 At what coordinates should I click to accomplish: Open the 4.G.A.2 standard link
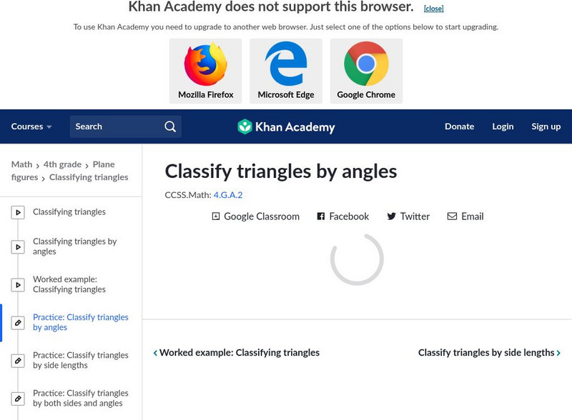tap(228, 194)
